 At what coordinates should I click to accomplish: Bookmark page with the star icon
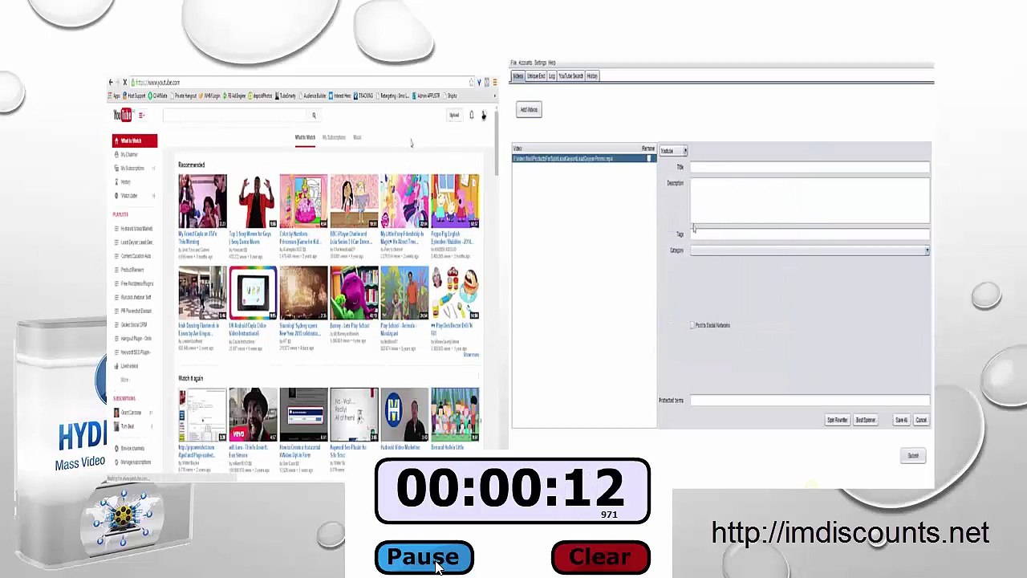472,83
